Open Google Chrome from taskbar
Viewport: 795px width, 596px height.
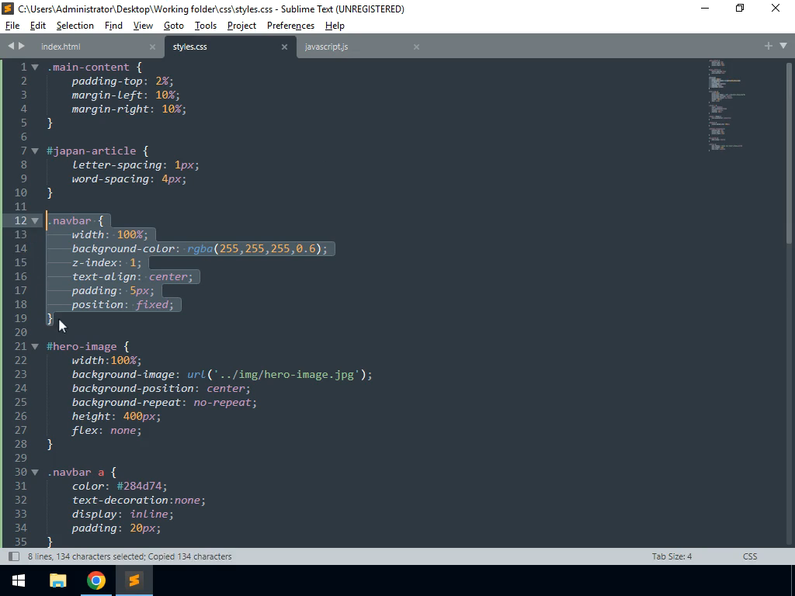point(95,580)
